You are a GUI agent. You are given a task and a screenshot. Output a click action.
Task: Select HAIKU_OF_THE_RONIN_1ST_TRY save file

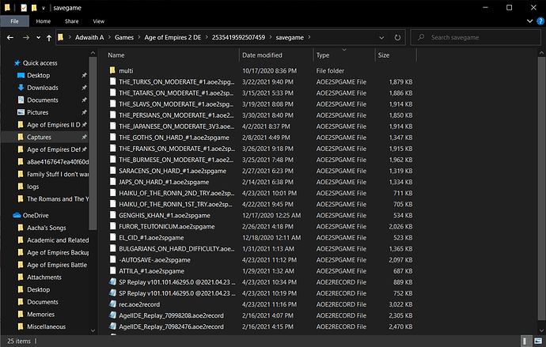tap(176, 205)
